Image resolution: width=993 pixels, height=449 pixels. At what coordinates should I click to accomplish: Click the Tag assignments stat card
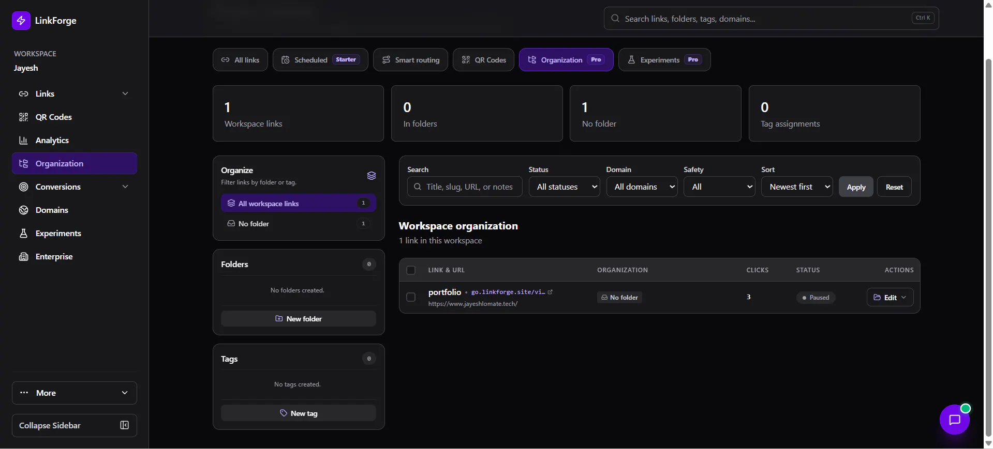pos(835,114)
